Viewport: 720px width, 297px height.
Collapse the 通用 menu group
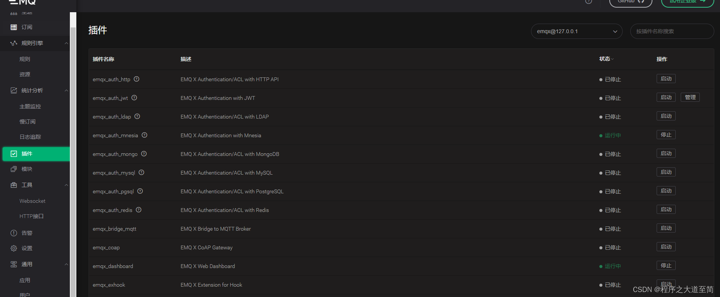pos(66,264)
